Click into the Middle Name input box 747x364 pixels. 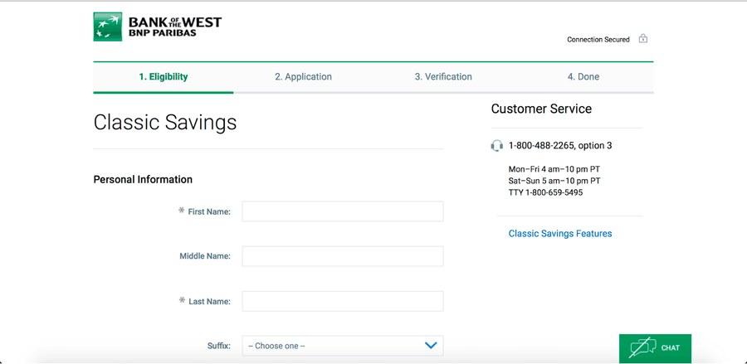pyautogui.click(x=342, y=256)
